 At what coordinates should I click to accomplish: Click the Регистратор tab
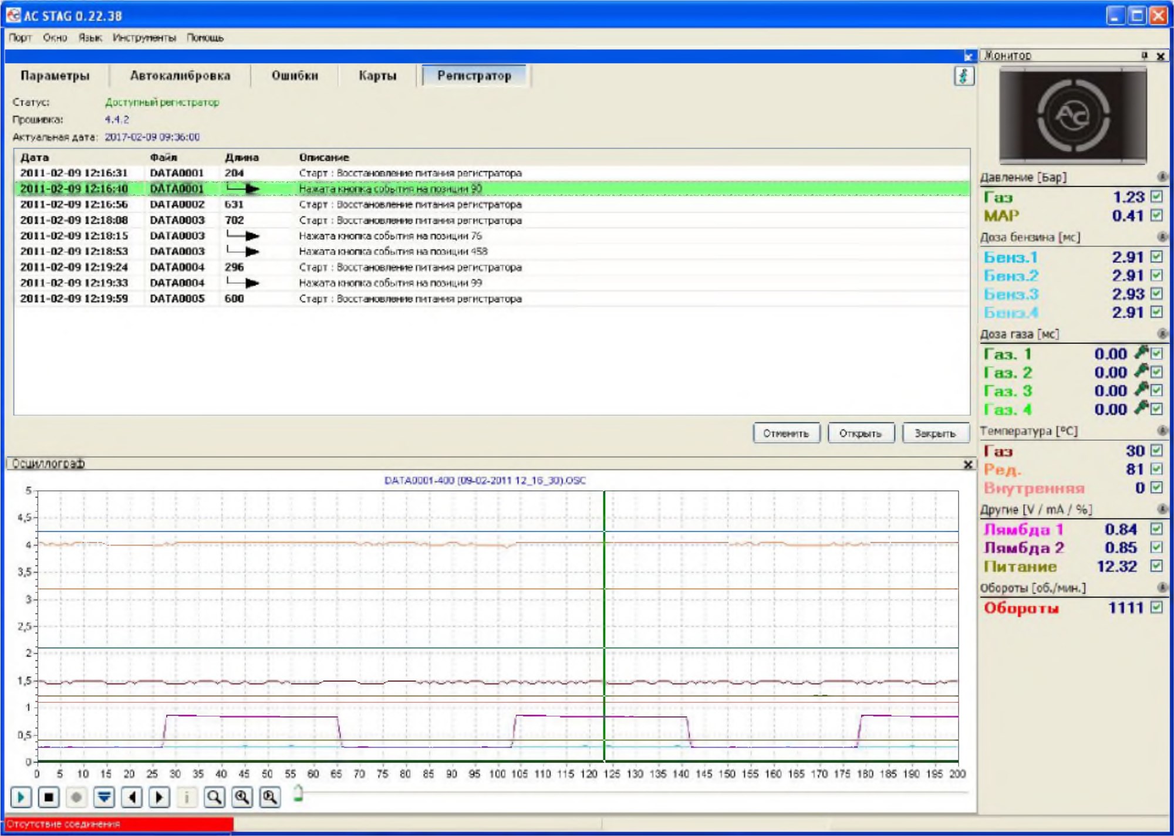[x=474, y=76]
